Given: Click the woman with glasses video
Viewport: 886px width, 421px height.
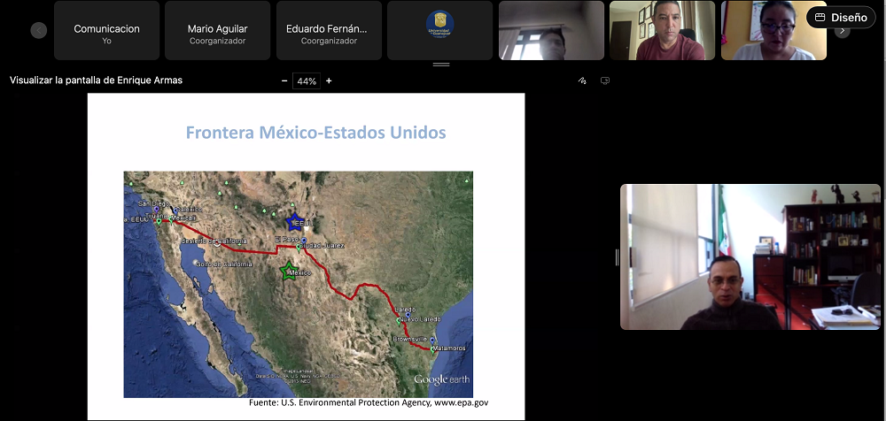Looking at the screenshot, I should point(773,31).
